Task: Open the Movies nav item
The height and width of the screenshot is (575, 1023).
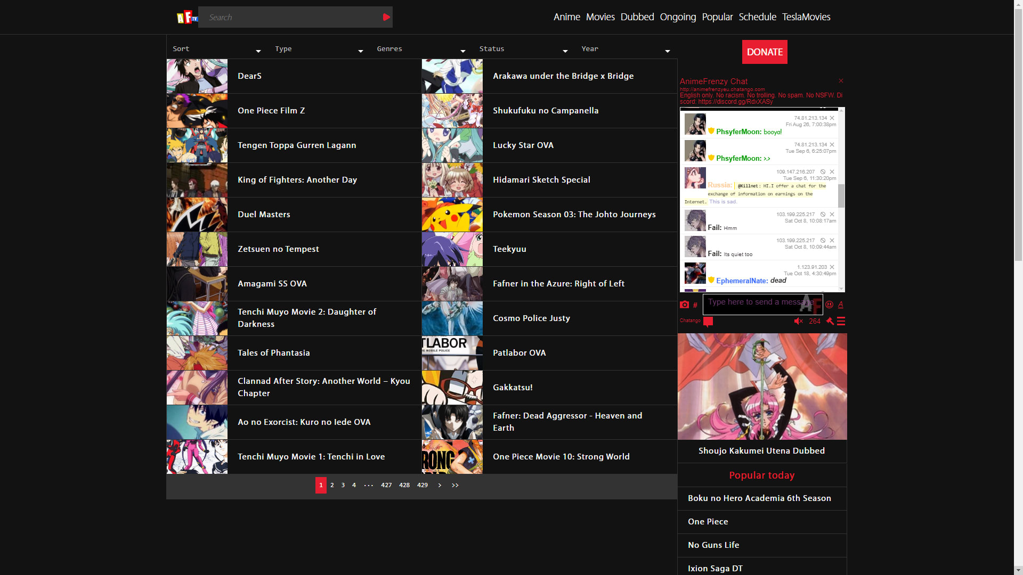Action: click(600, 17)
